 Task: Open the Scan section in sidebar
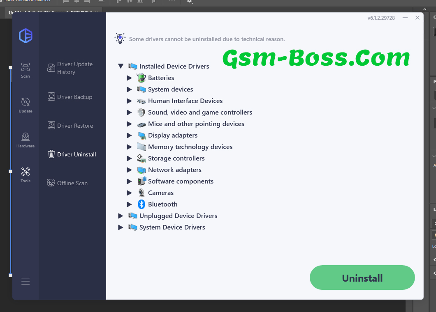tap(26, 70)
